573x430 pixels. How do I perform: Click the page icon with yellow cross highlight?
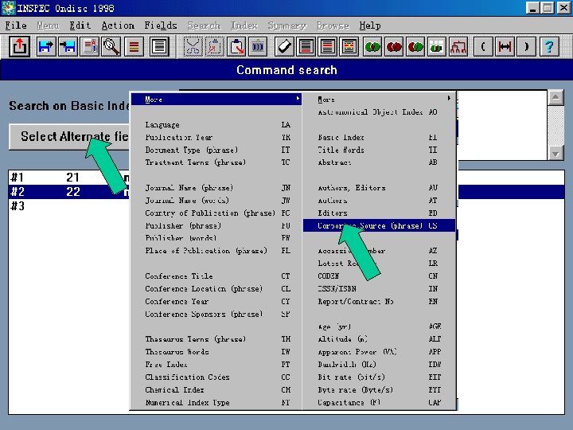pos(349,46)
